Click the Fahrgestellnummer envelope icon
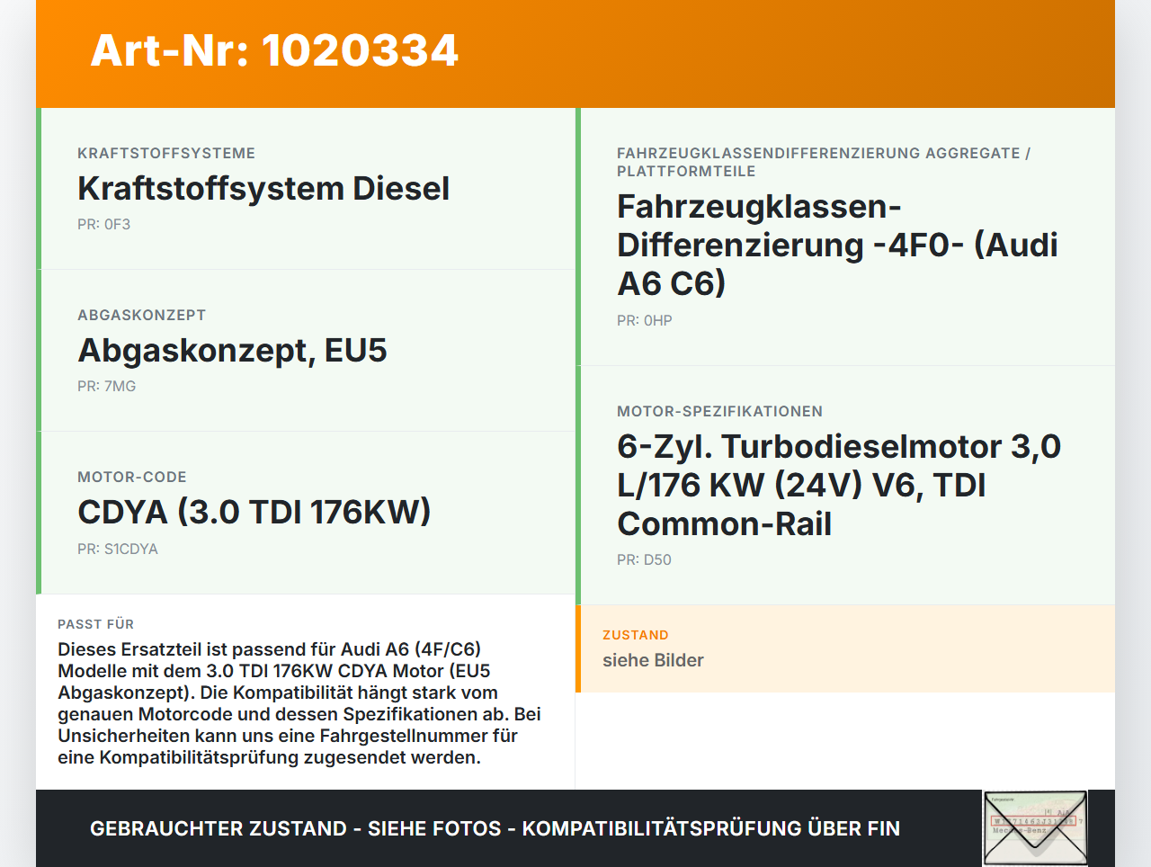1151x867 pixels. (1035, 827)
